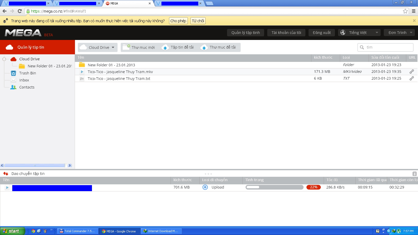The image size is (418, 235).
Task: Collapse the Cloud Drive tree node
Action: tap(4, 59)
